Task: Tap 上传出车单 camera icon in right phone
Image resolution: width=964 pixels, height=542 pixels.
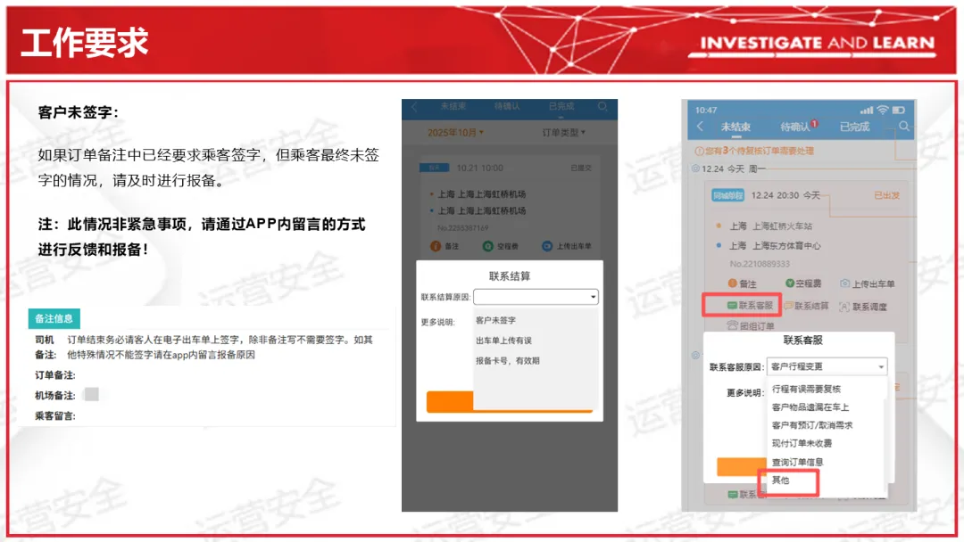Action: [x=844, y=283]
